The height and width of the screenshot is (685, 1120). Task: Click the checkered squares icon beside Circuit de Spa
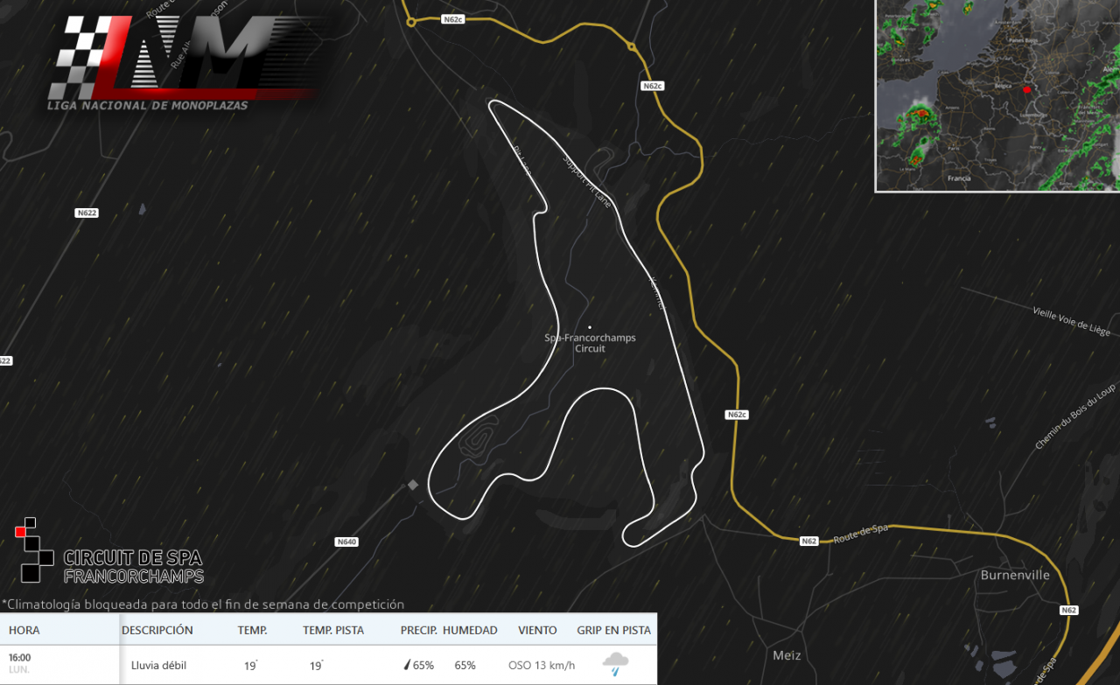click(x=30, y=549)
